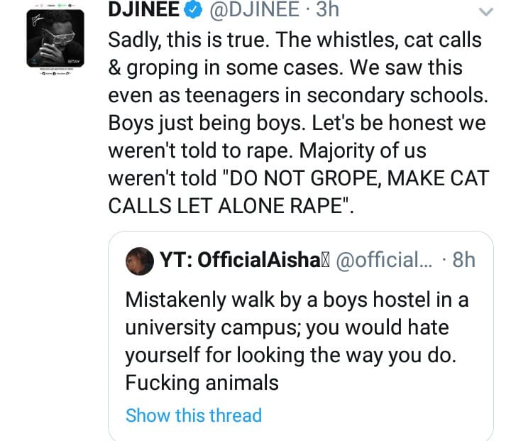This screenshot has width=511, height=441.
Task: Click the DJINEE display name
Action: coord(144,11)
